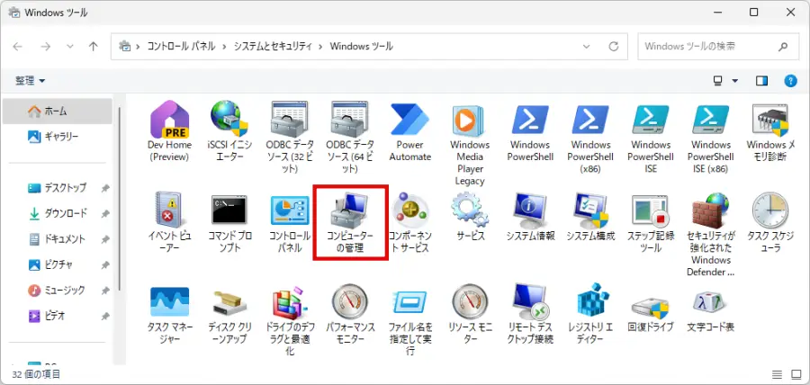Open システム情報 icon
The height and width of the screenshot is (385, 810).
coord(530,210)
